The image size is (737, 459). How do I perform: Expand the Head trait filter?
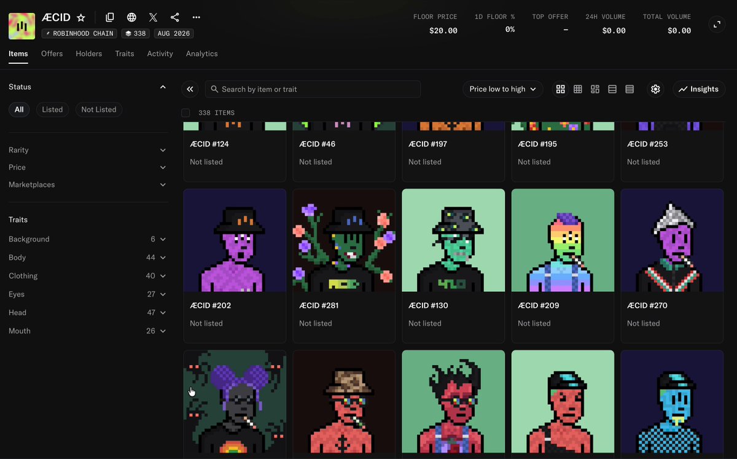tap(87, 313)
